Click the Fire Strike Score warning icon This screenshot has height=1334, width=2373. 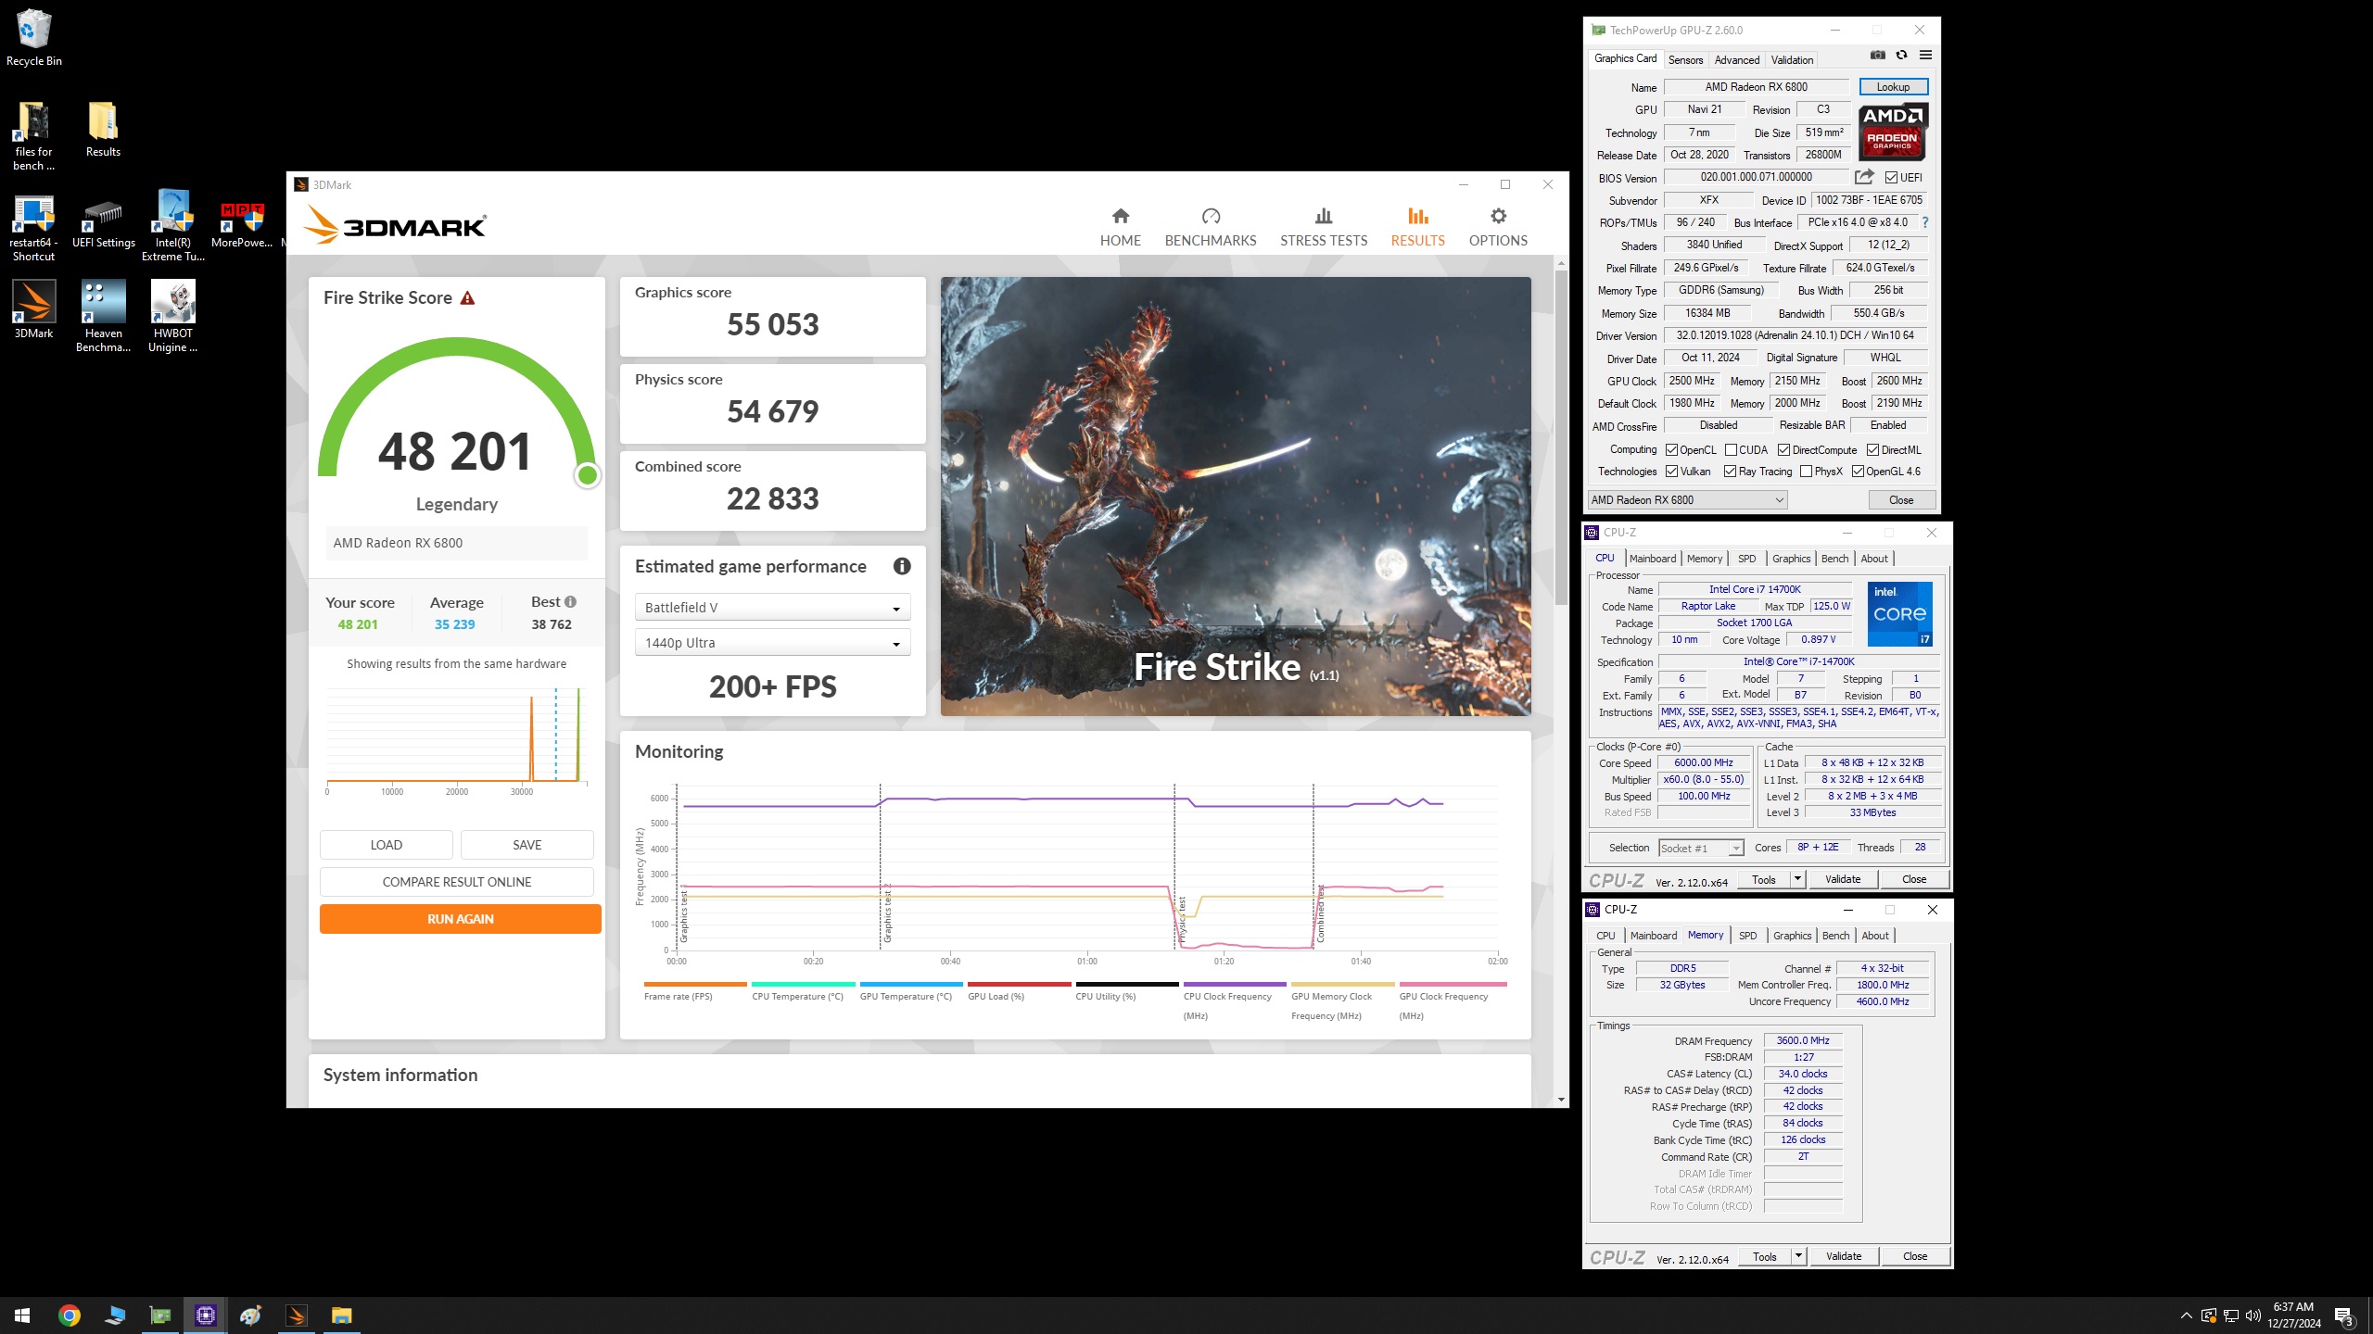coord(467,298)
